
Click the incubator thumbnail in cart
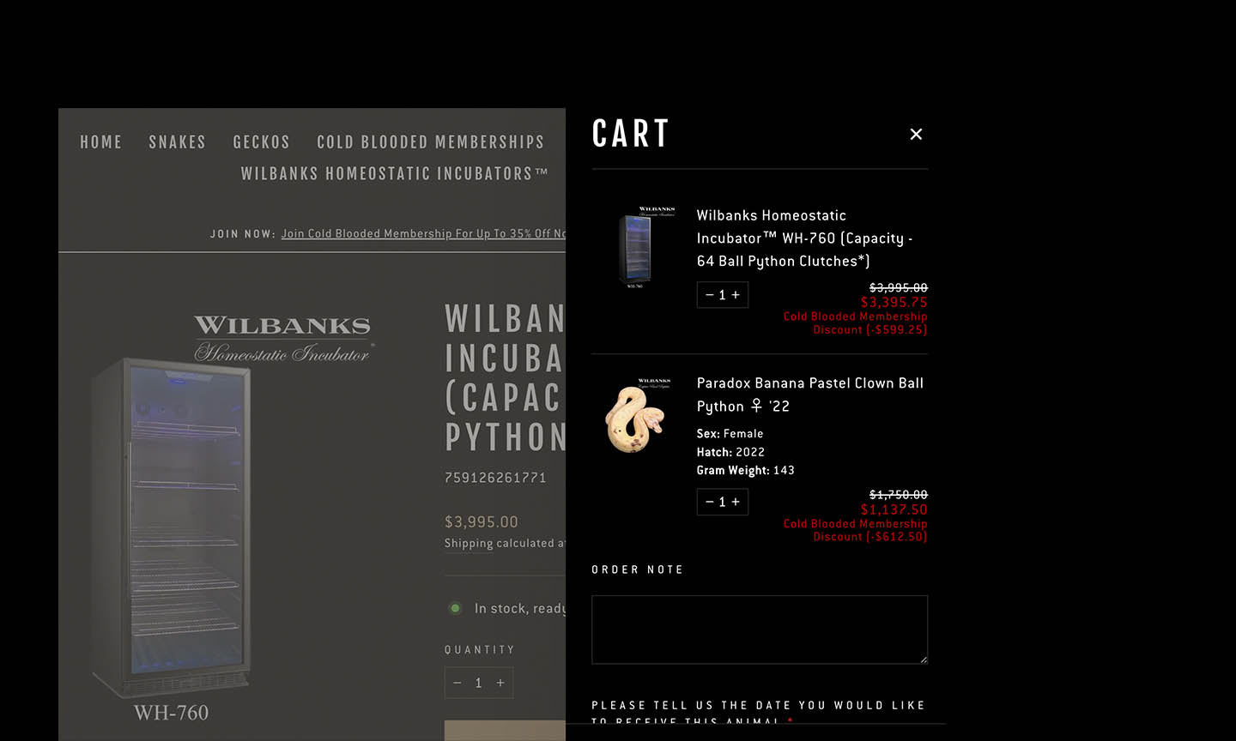pos(636,247)
